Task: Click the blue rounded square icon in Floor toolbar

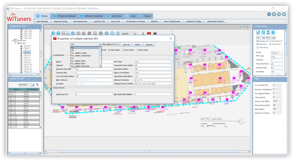Action: click(x=112, y=33)
